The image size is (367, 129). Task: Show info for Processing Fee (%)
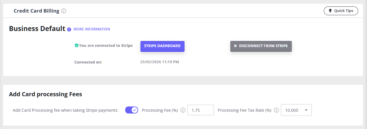click(183, 110)
